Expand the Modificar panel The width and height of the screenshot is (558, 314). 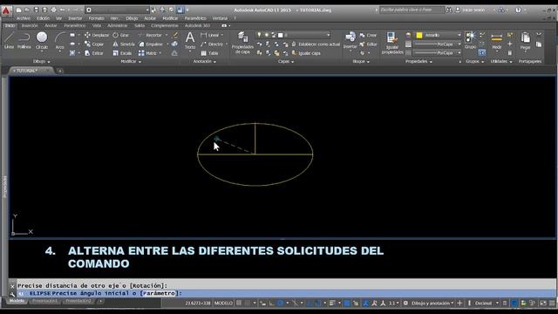point(131,62)
